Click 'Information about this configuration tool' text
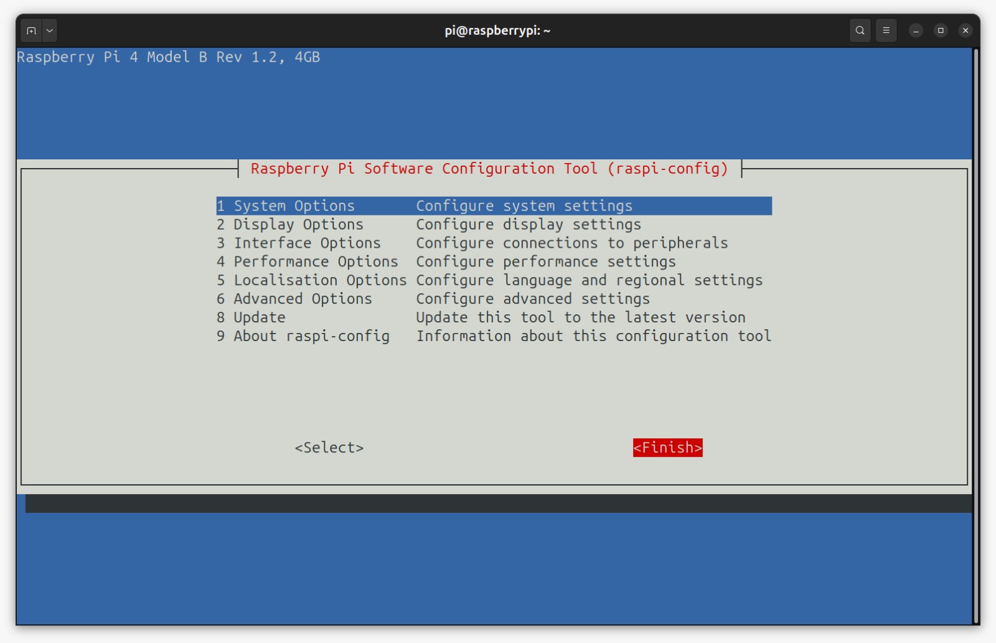 [x=594, y=336]
